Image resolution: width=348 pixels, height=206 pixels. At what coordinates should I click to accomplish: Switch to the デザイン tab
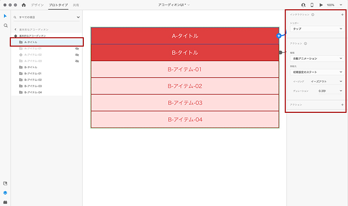click(x=37, y=5)
